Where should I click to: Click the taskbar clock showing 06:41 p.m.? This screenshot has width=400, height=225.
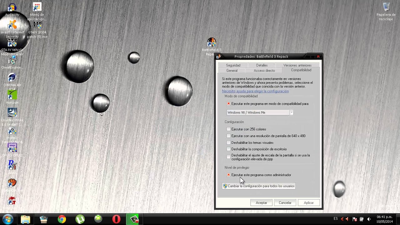point(384,219)
